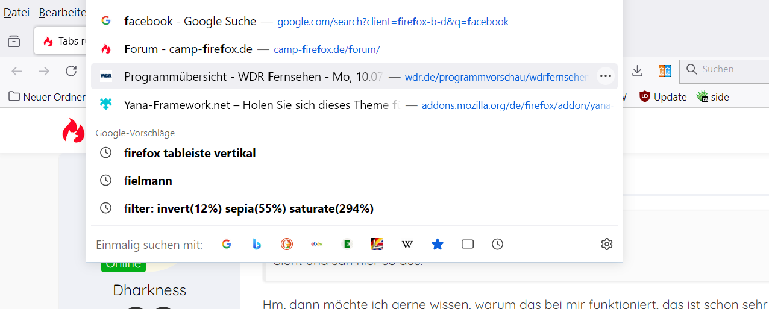This screenshot has width=769, height=309.
Task: Search once with Bing engine icon
Action: tap(257, 244)
